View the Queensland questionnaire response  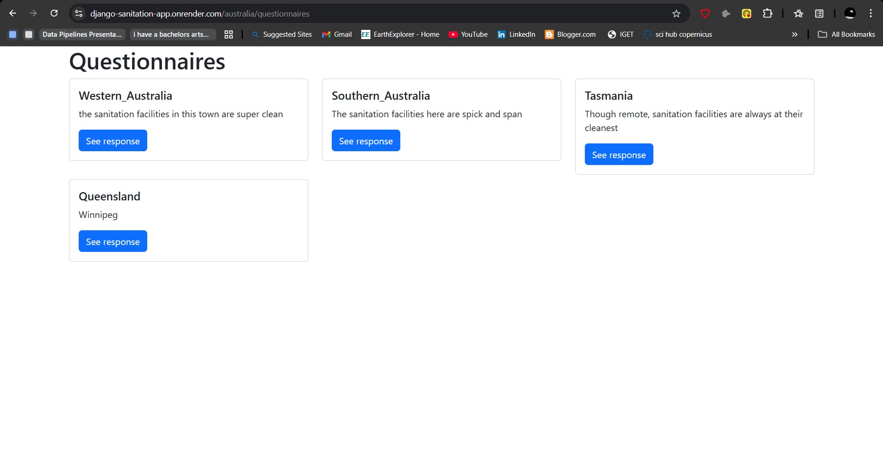[x=113, y=241]
